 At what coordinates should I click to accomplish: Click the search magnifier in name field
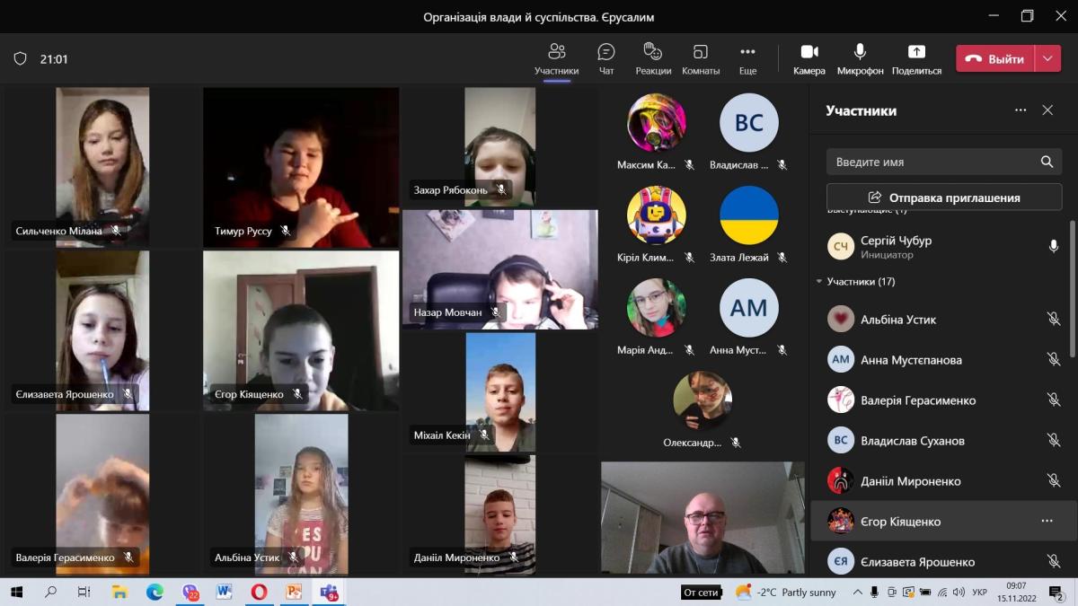(x=1047, y=162)
